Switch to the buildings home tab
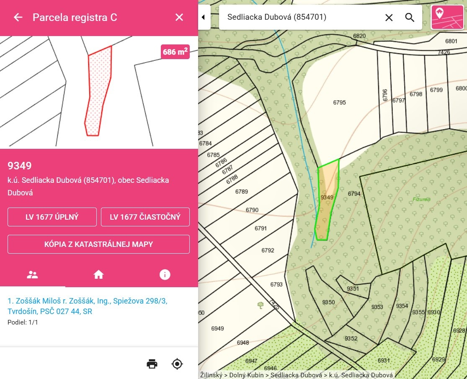This screenshot has height=379, width=467. [99, 275]
